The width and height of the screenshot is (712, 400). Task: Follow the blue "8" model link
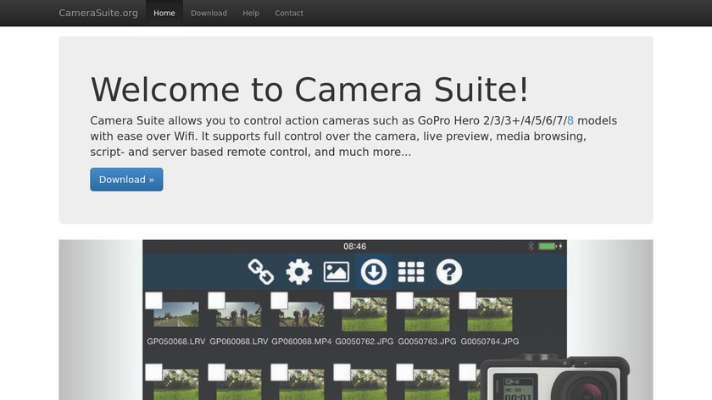click(570, 120)
